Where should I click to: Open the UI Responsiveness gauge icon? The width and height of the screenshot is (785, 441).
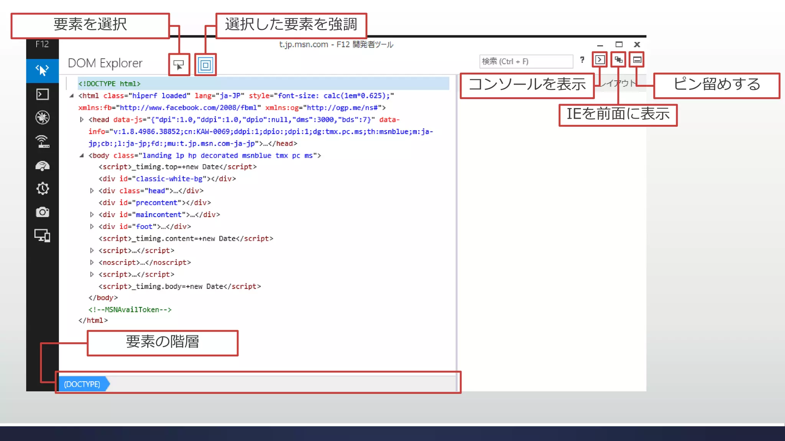coord(42,166)
